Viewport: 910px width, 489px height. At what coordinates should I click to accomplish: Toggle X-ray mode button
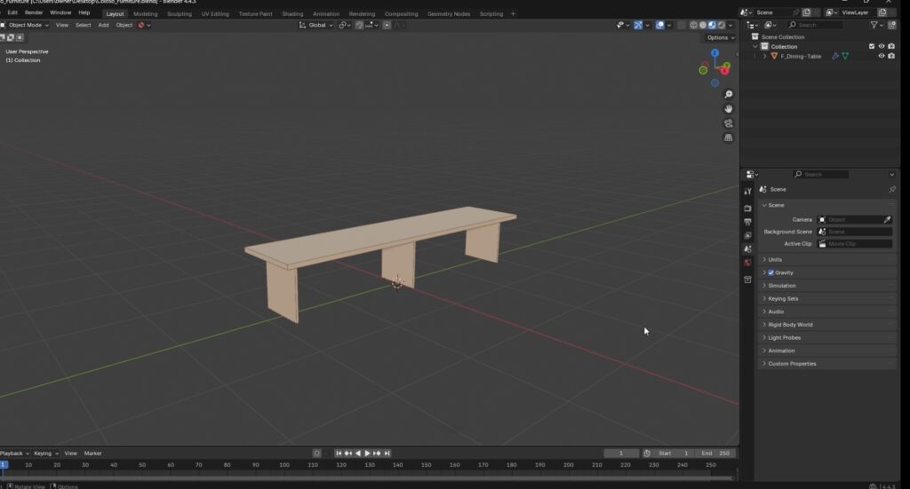click(682, 25)
